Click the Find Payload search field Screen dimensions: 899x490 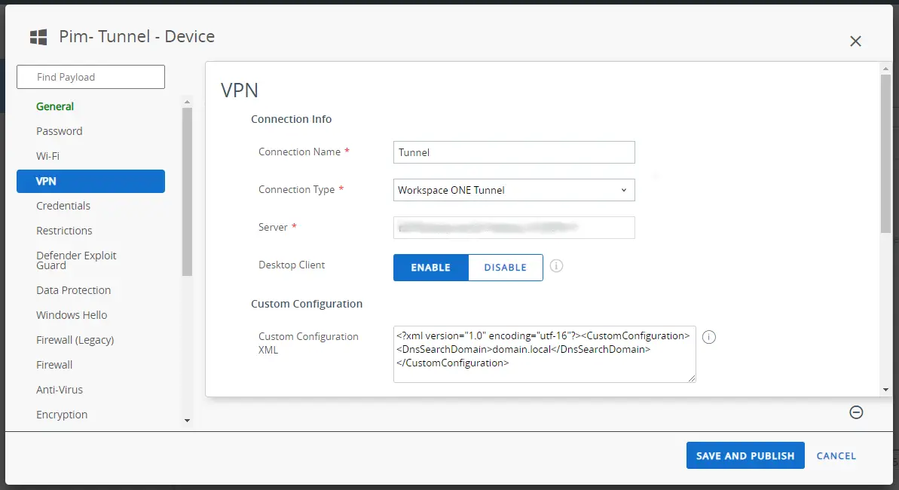(90, 77)
